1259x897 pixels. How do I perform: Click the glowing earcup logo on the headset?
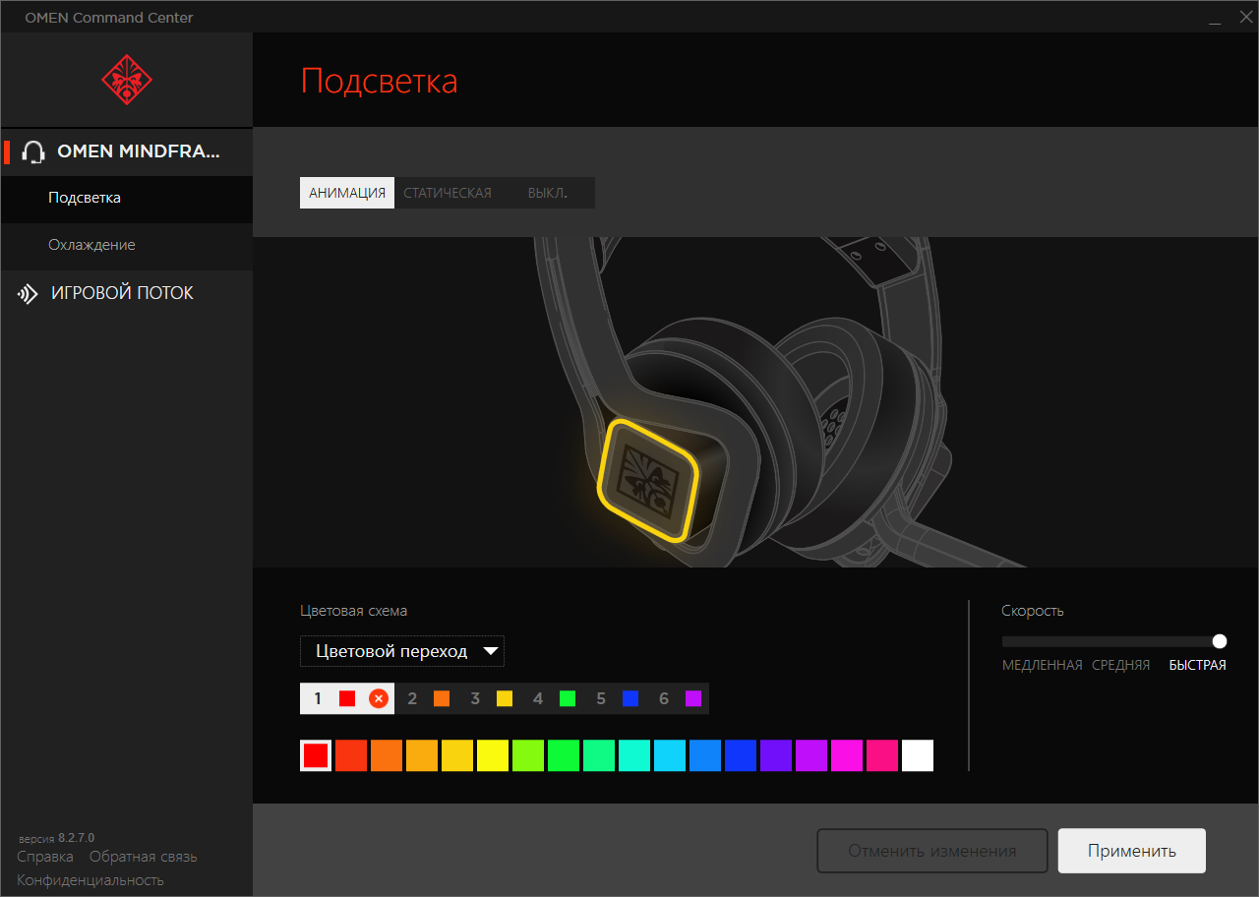(x=649, y=481)
